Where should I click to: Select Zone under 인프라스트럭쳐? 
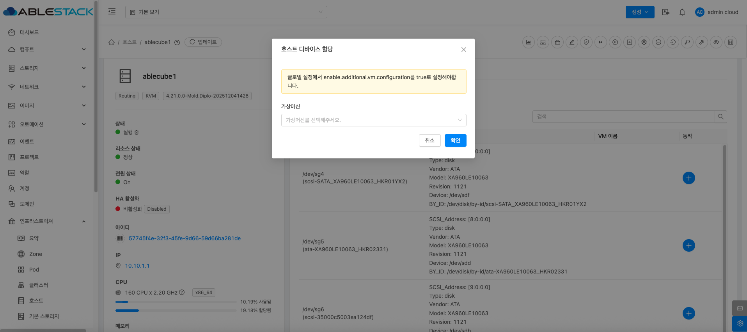point(35,254)
